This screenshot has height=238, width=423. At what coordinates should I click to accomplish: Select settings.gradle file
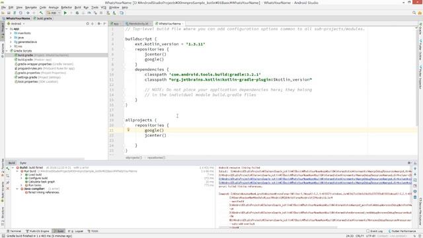click(38, 77)
